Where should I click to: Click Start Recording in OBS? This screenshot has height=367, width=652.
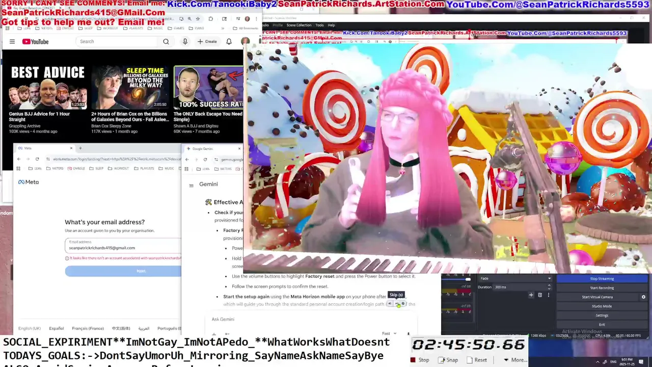(x=602, y=288)
